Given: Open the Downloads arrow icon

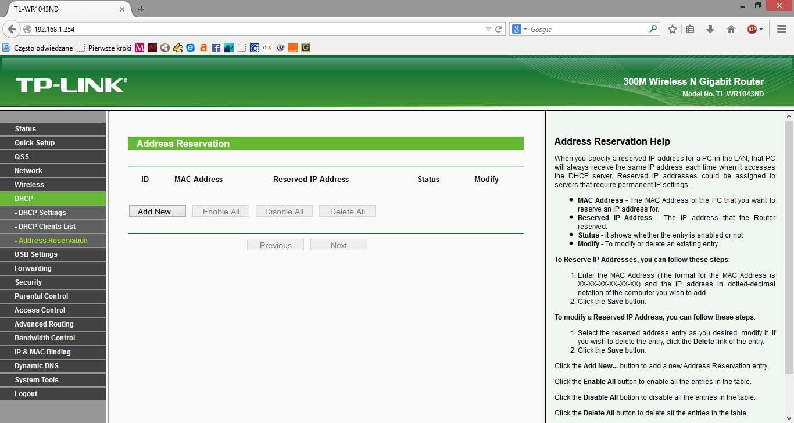Looking at the screenshot, I should click(x=710, y=29).
